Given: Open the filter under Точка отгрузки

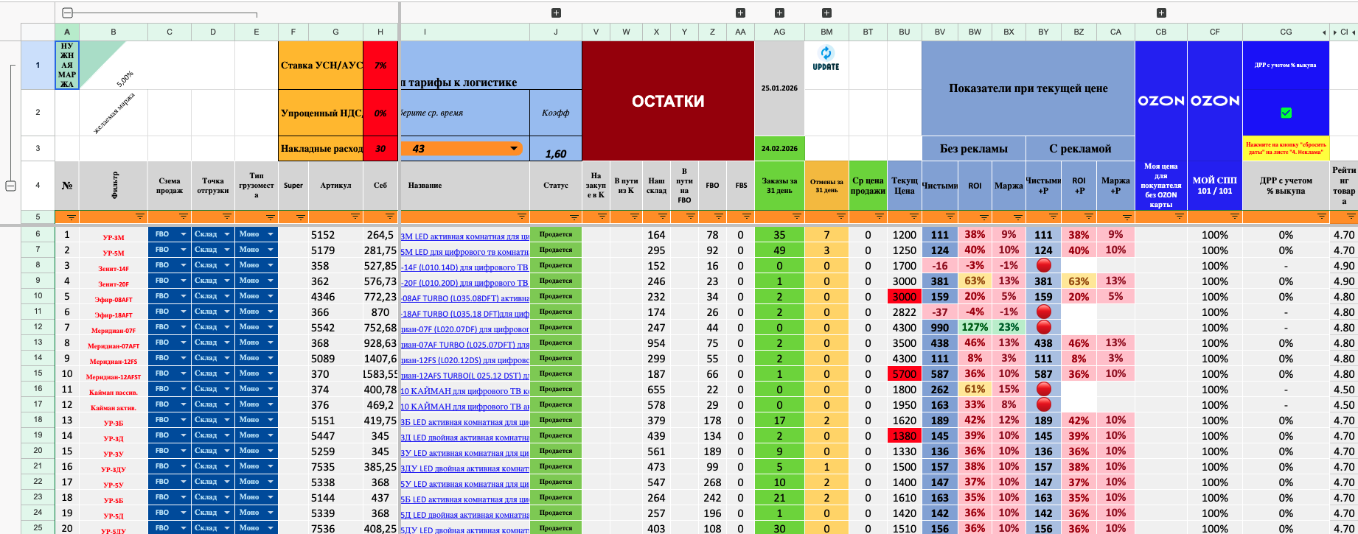Looking at the screenshot, I should click(x=227, y=217).
